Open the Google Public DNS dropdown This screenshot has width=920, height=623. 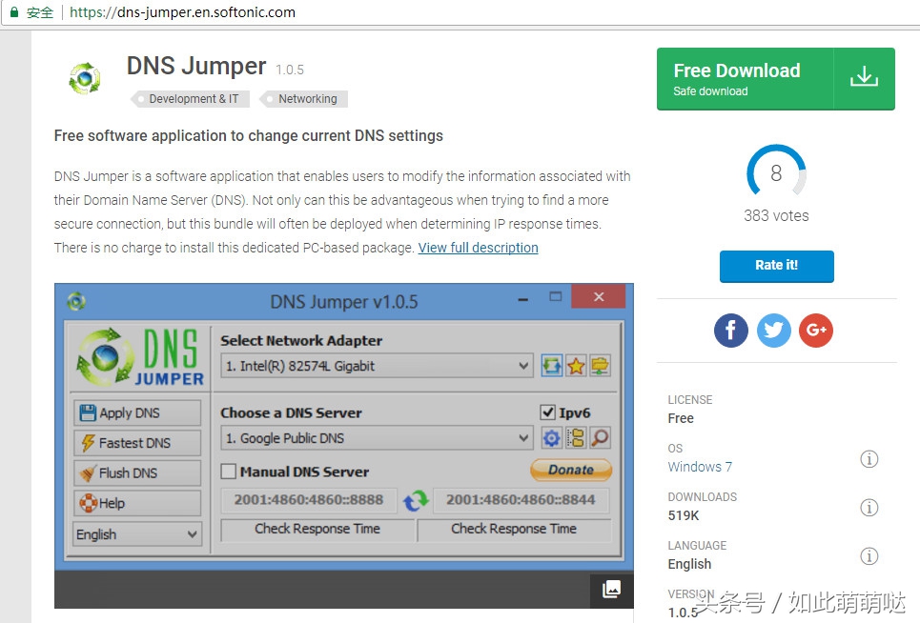[377, 438]
